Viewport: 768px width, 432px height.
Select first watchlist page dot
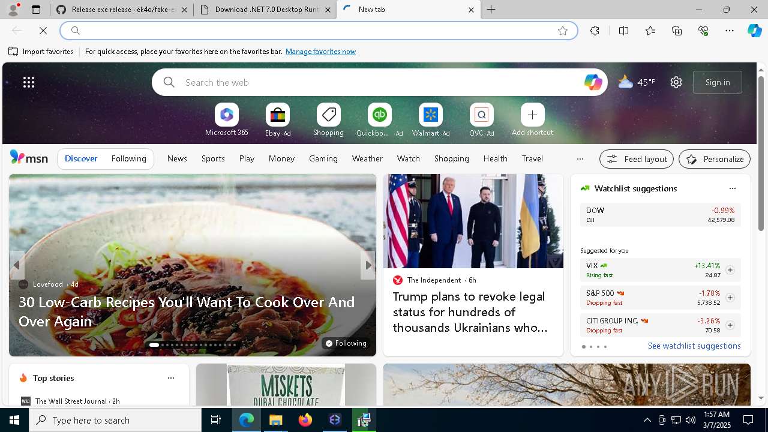click(583, 347)
